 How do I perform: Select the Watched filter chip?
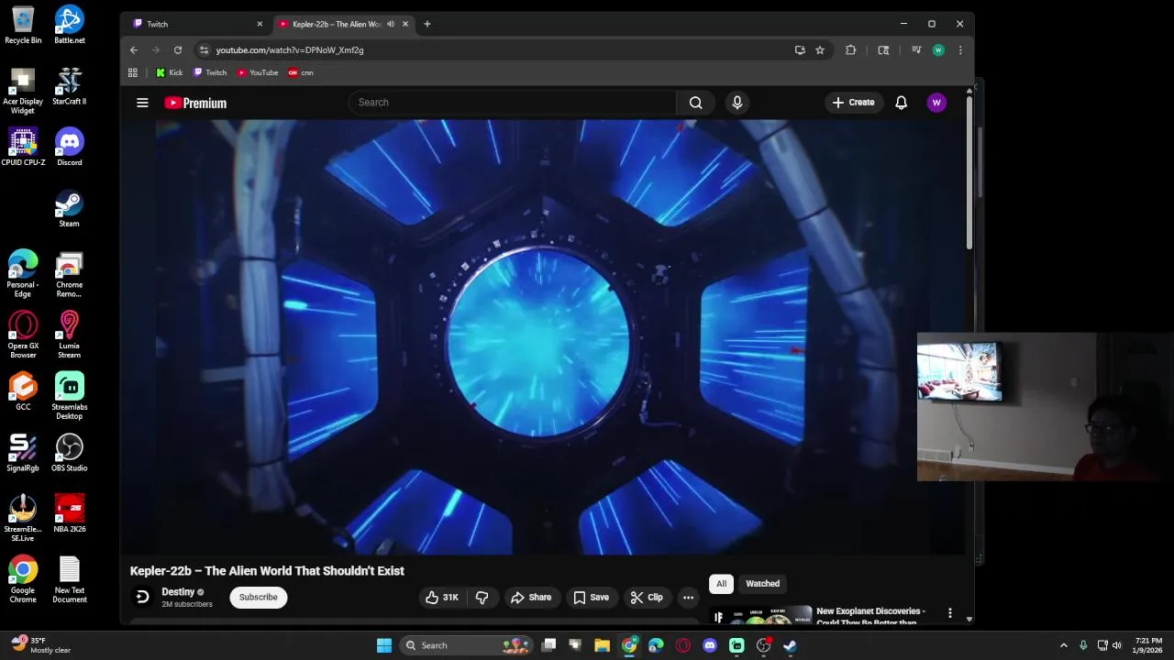coord(762,583)
